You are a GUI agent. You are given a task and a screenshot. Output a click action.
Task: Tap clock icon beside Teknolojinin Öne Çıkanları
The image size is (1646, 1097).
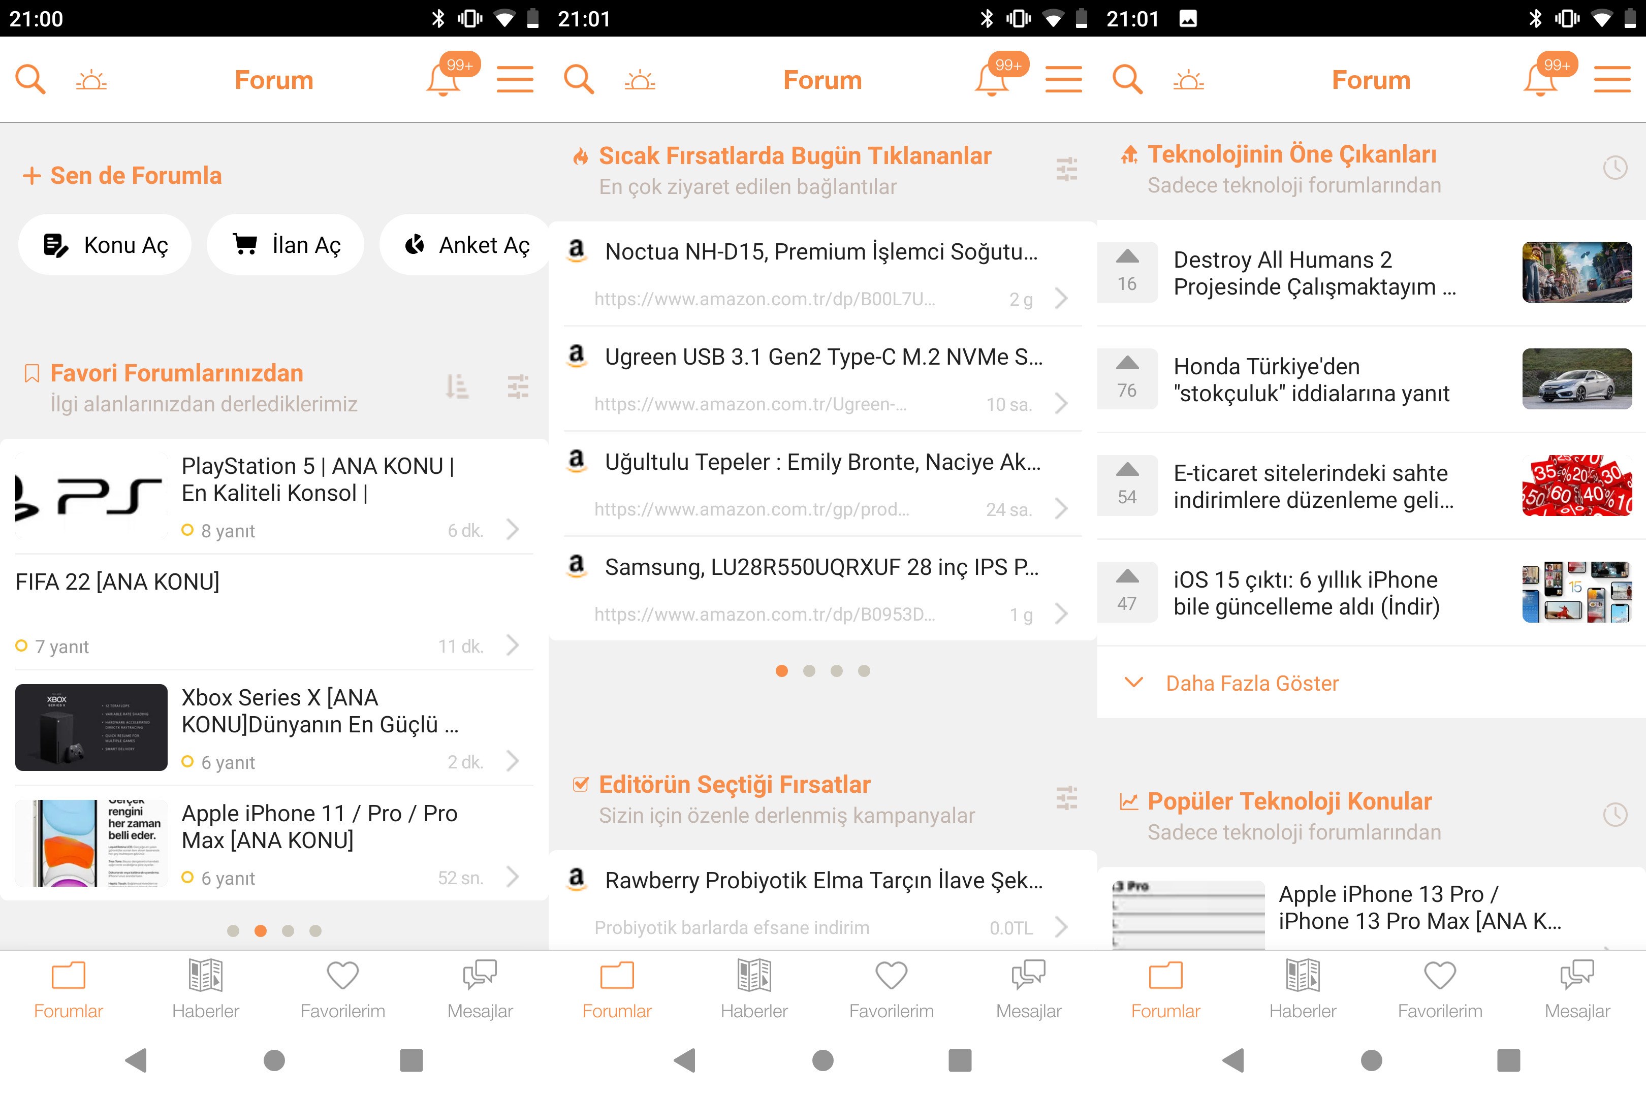click(1615, 167)
